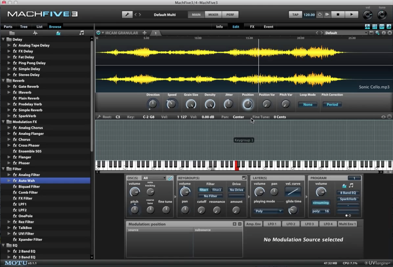Open the Tree browser tab

[x=24, y=27]
